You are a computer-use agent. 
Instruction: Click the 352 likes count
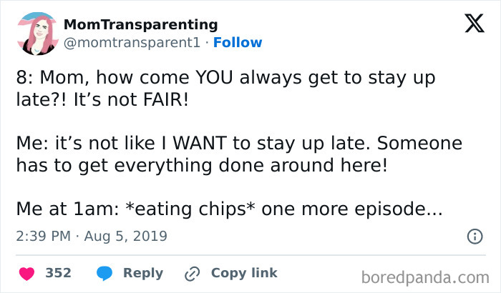[x=58, y=273]
